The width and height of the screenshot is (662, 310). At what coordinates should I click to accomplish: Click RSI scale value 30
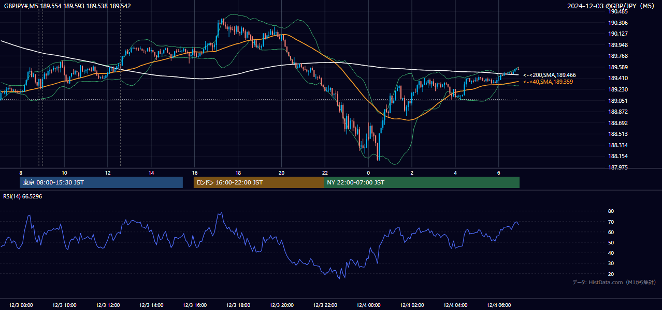tap(611, 263)
